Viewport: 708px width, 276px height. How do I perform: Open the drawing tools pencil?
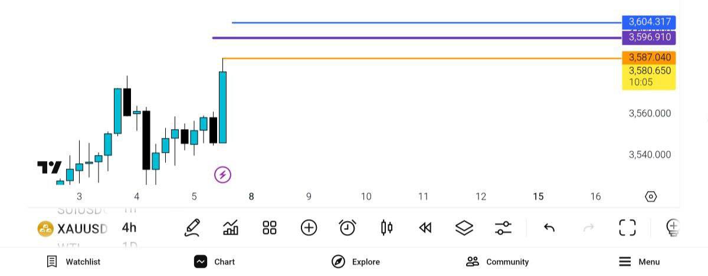point(192,228)
